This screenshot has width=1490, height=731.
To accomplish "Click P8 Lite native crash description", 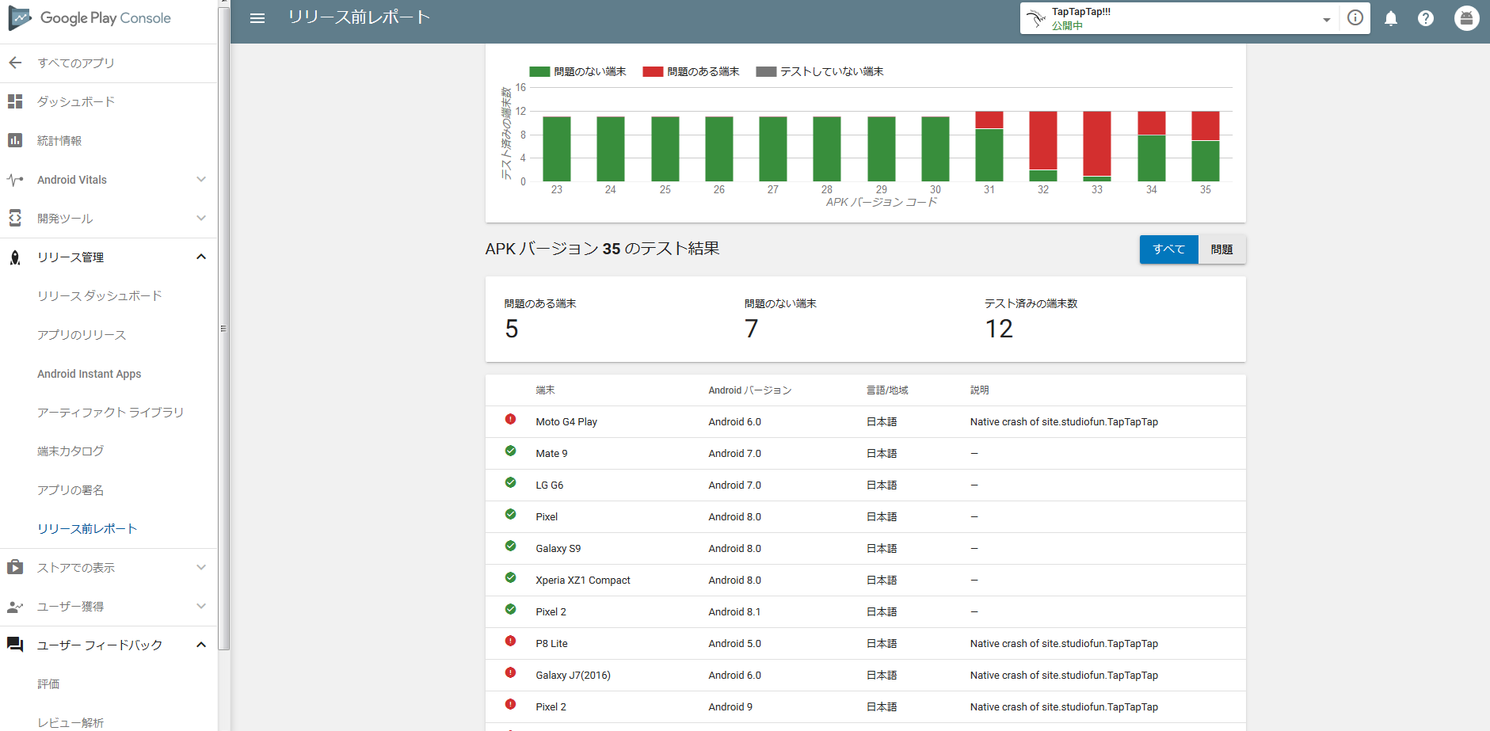I will pos(1064,644).
